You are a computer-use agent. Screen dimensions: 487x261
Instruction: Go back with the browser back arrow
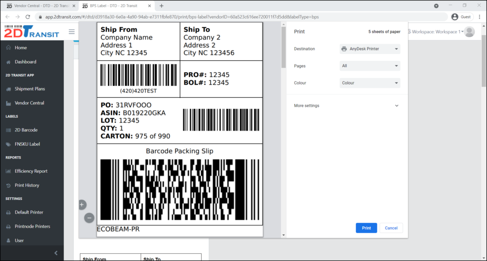8,17
